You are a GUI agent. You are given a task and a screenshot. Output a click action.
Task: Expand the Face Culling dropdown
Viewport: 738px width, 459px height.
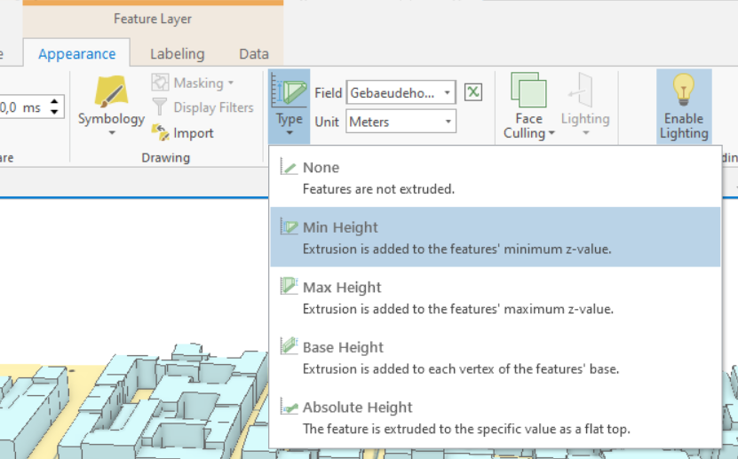[552, 133]
